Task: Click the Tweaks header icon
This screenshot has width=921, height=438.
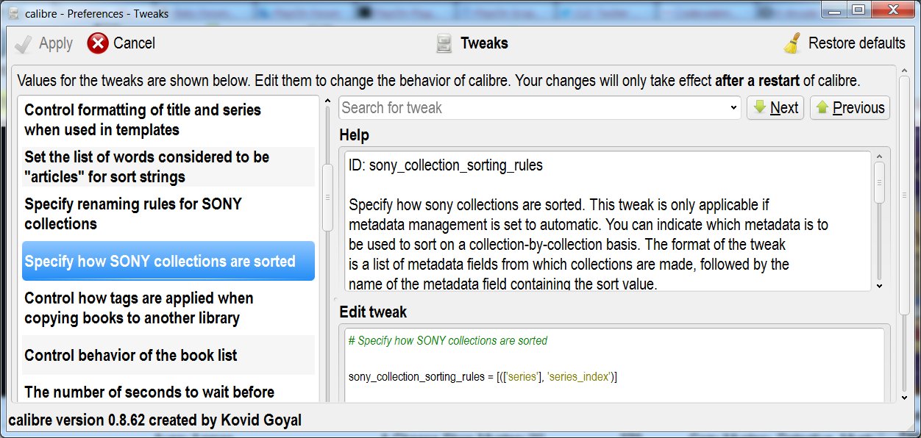Action: (444, 44)
